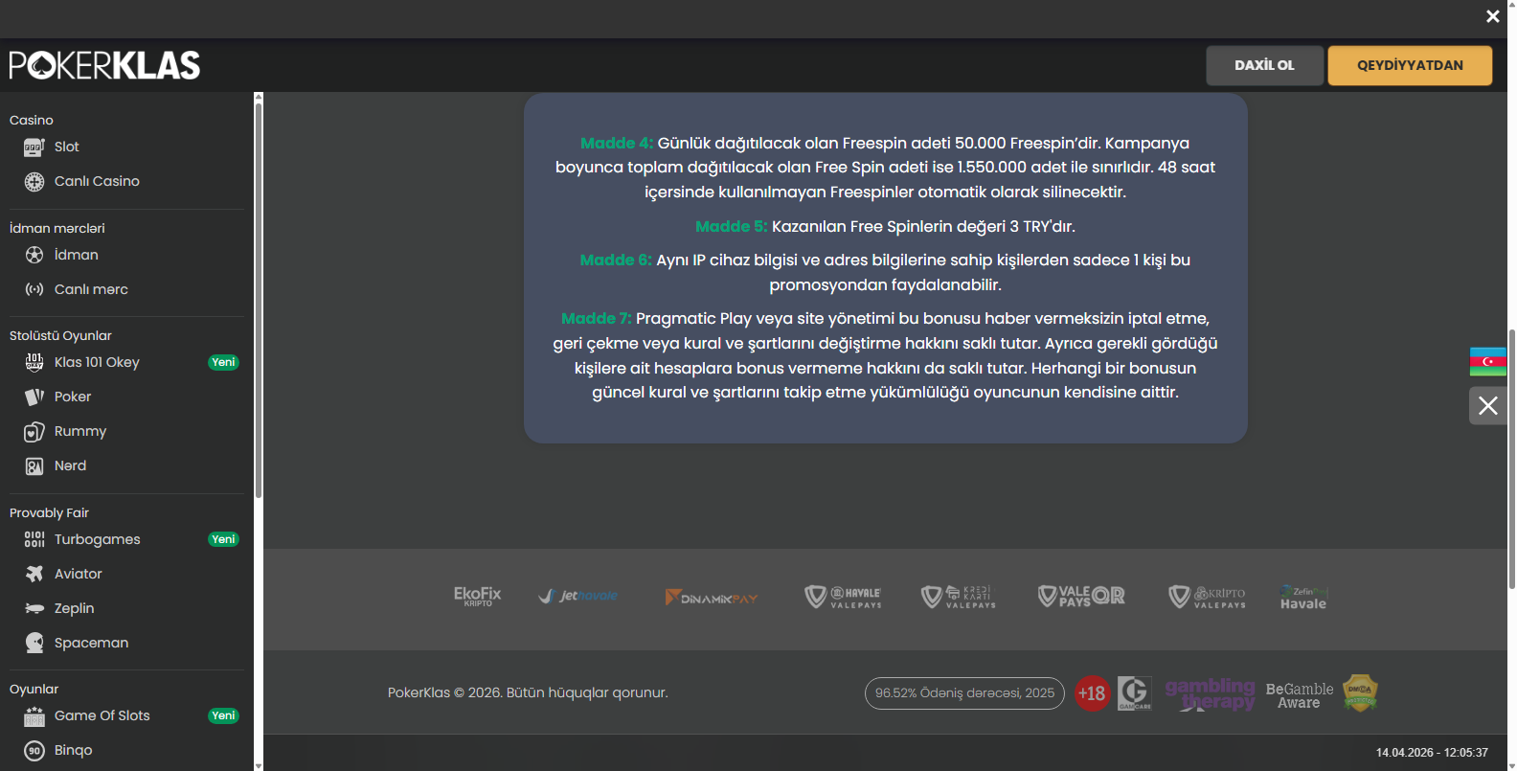This screenshot has width=1517, height=771.
Task: Open the Zeplin game link
Action: click(x=74, y=608)
